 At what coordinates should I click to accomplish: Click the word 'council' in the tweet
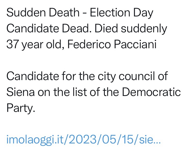click(137, 76)
